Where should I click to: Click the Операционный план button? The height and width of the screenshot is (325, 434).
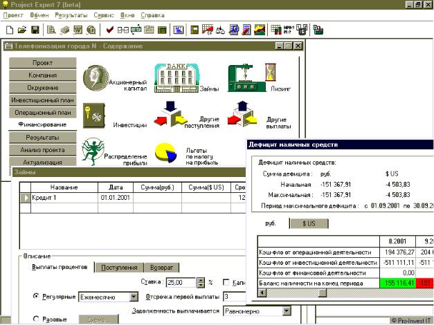43,113
